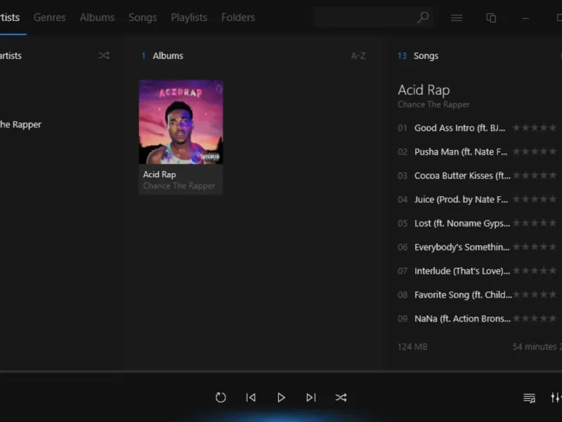Shuffle all artists using the shuffle icon
The height and width of the screenshot is (422, 562).
tap(104, 56)
